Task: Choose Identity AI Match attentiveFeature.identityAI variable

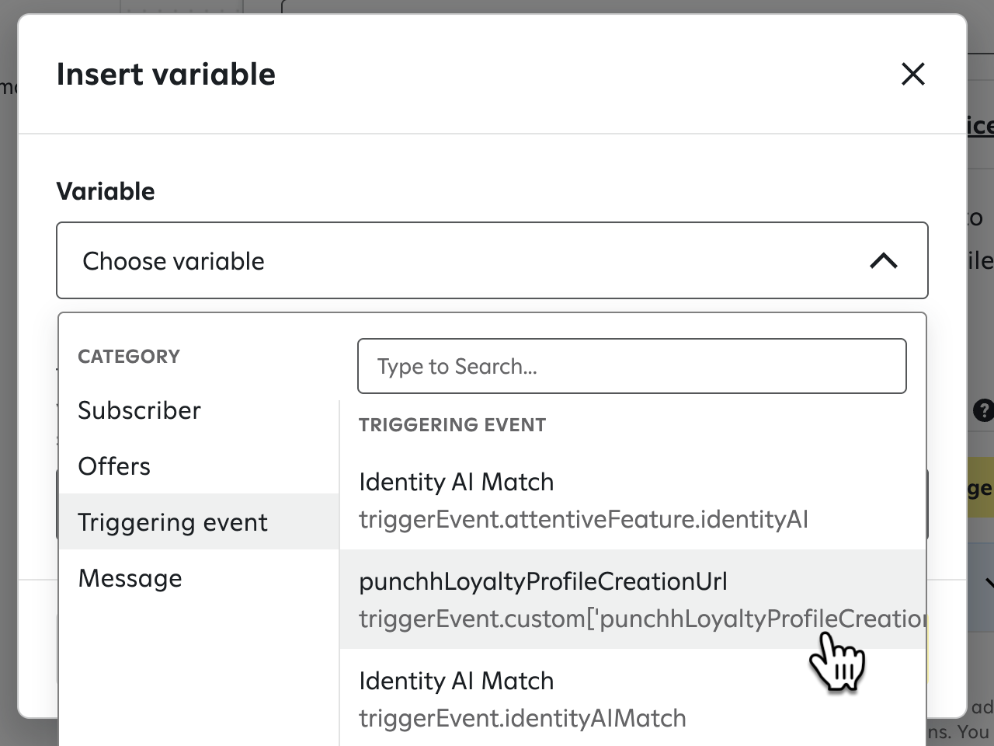Action: [x=633, y=500]
